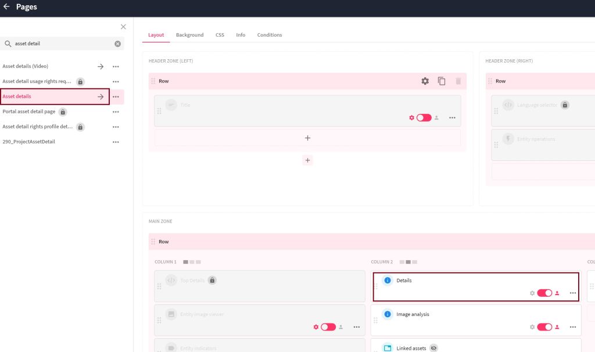Viewport: 595px width, 352px height.
Task: Open settings gear for header Row
Action: click(x=425, y=81)
